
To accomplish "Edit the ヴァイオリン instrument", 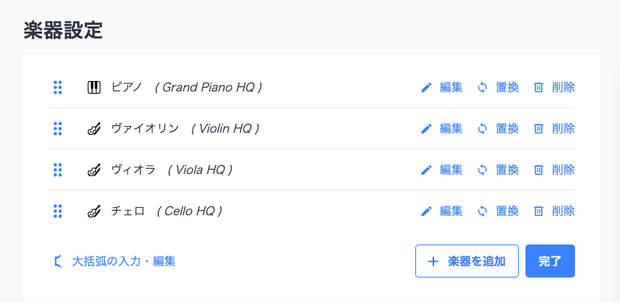I will tap(442, 128).
